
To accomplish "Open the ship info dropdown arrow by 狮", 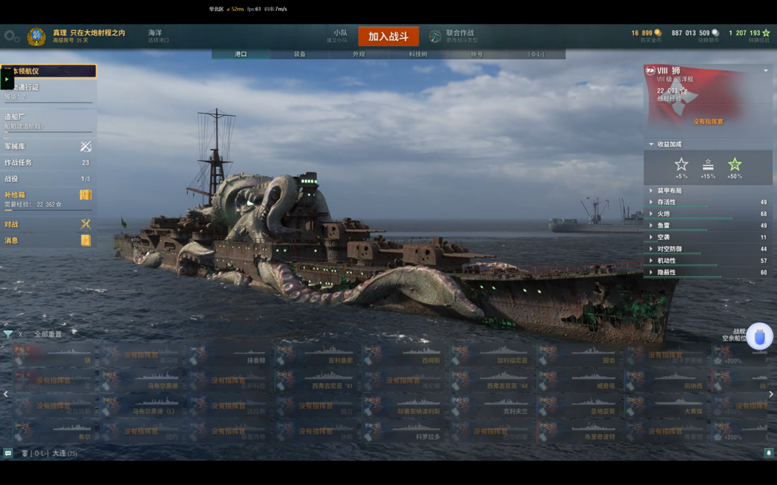I will click(765, 70).
